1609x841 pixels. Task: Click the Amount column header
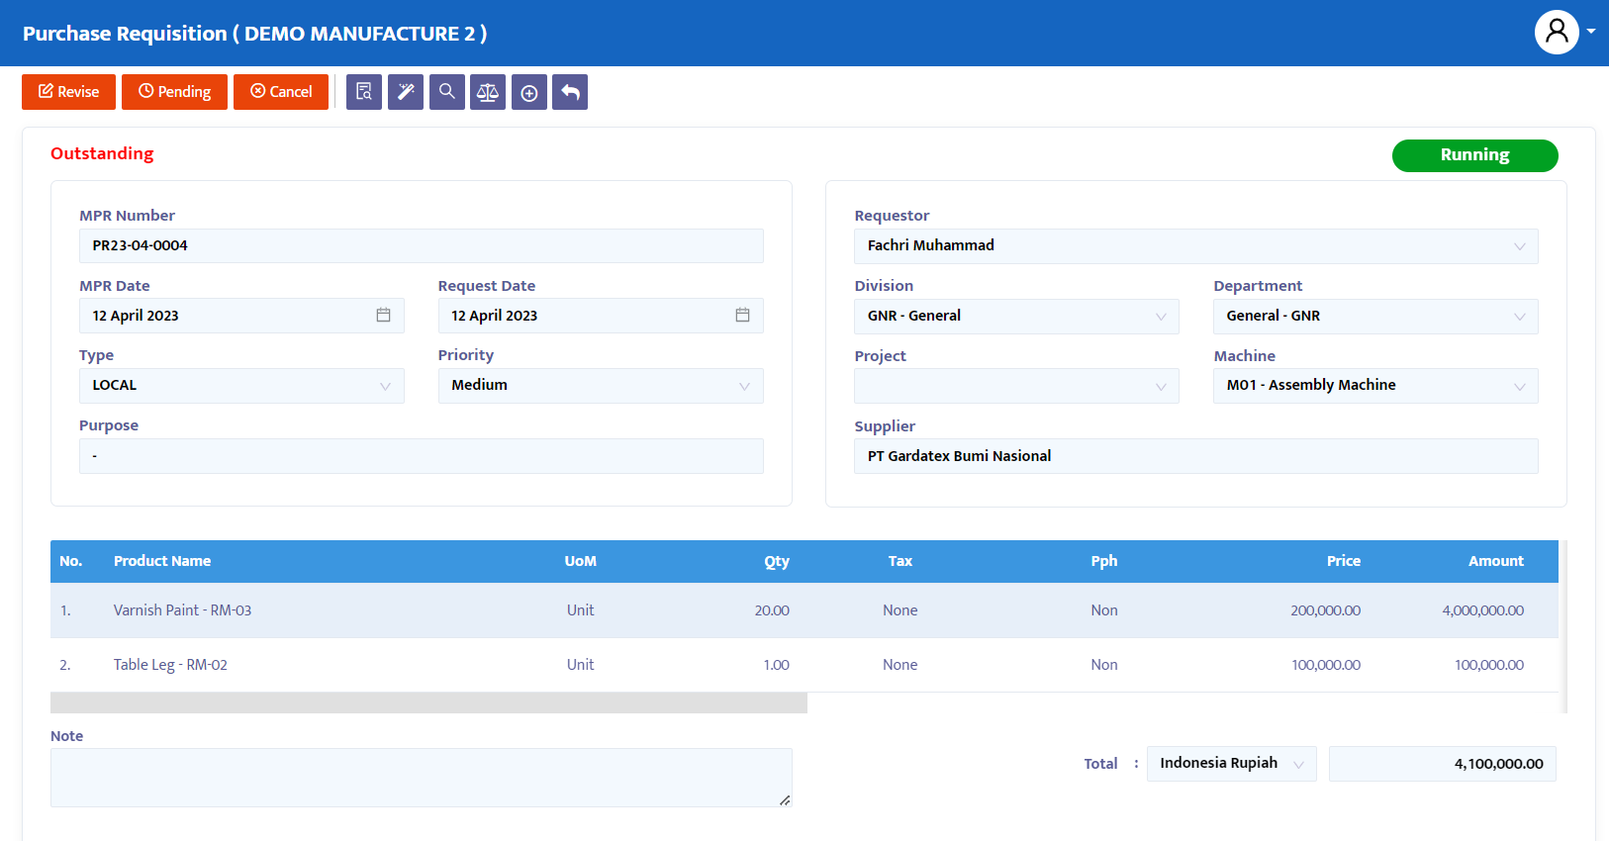(x=1496, y=561)
